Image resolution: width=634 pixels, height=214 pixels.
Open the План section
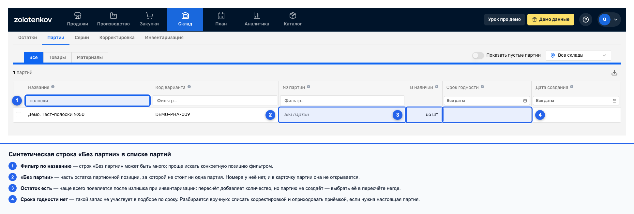pos(221,20)
